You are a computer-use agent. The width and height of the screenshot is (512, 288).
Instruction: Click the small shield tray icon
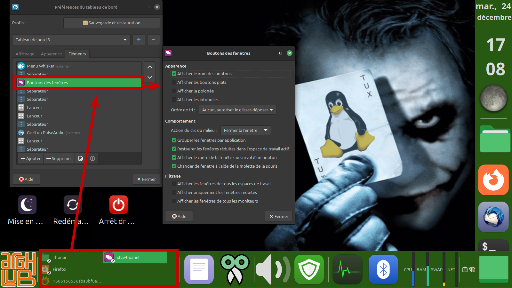[x=472, y=270]
